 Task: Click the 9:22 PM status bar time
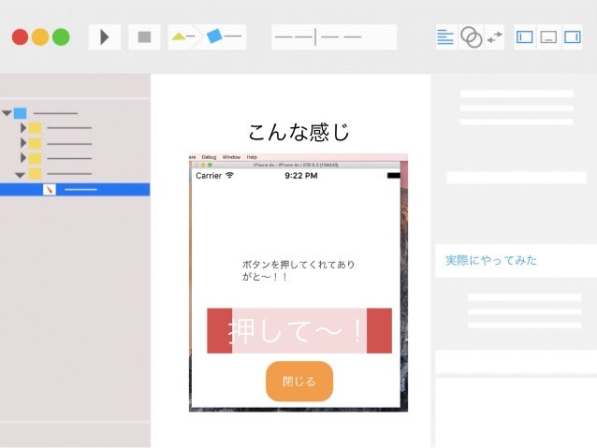tap(300, 176)
